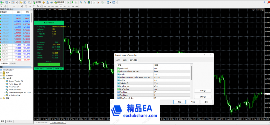Select the text label 'A' drawing tool
The image size is (270, 125).
point(30,6)
